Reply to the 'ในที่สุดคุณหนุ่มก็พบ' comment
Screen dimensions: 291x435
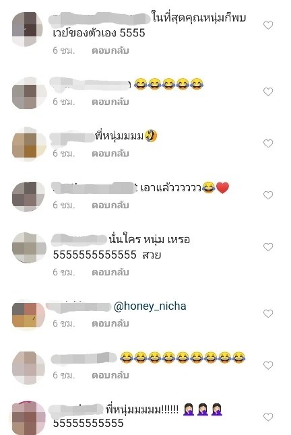tap(110, 51)
